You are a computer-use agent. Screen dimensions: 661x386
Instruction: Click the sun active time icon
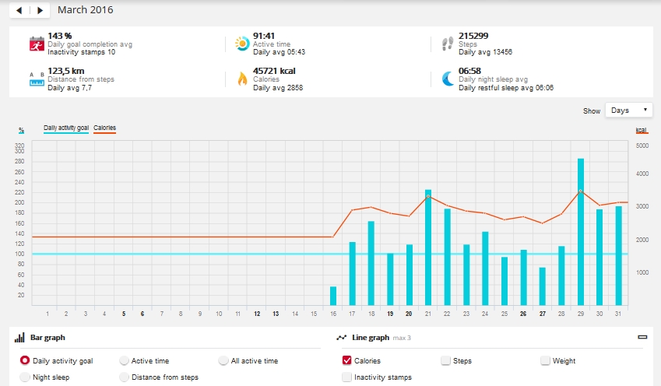(241, 44)
